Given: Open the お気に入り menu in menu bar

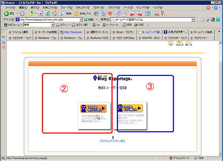Looking at the screenshot, I should [50, 7].
